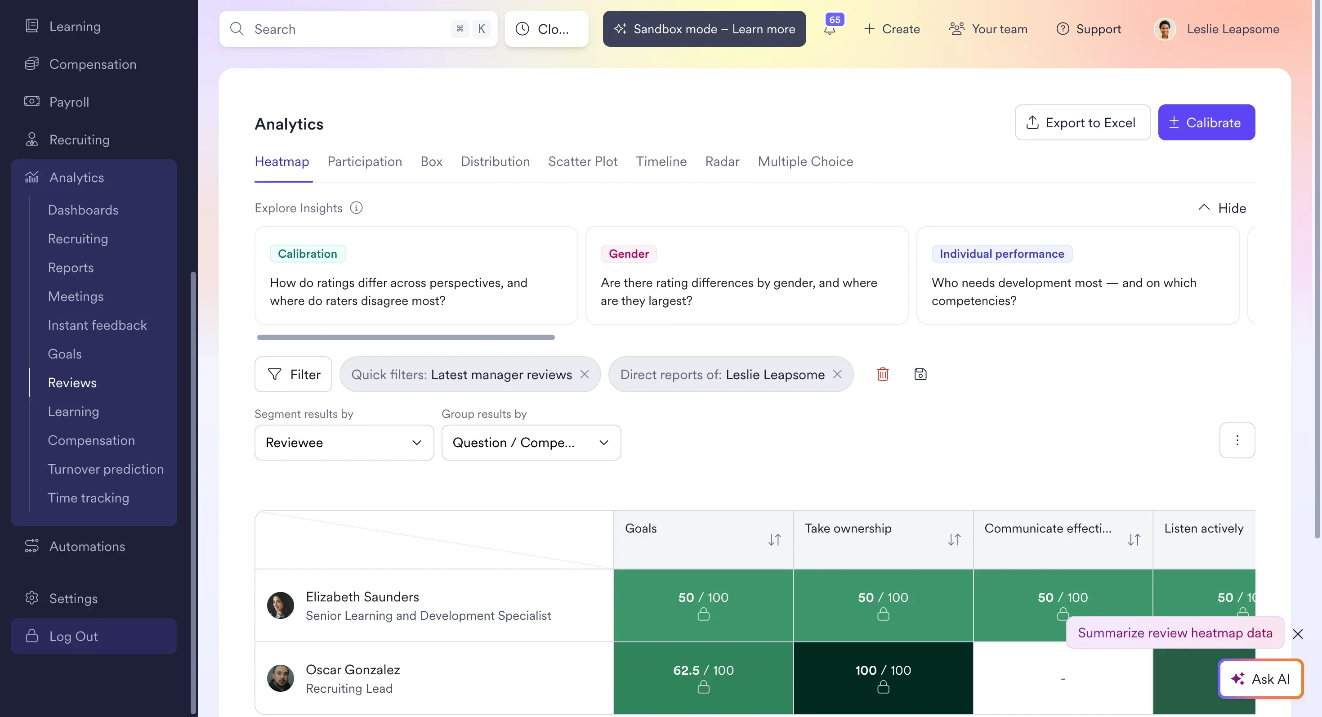Open the Gender insight card
Screen dimensions: 1322x717
click(747, 275)
